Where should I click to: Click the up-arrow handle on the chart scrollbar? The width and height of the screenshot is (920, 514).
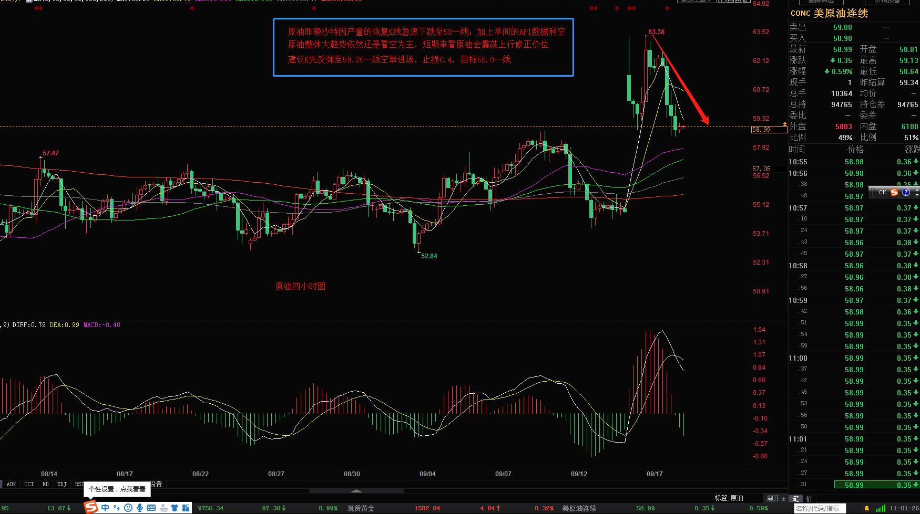pyautogui.click(x=356, y=491)
